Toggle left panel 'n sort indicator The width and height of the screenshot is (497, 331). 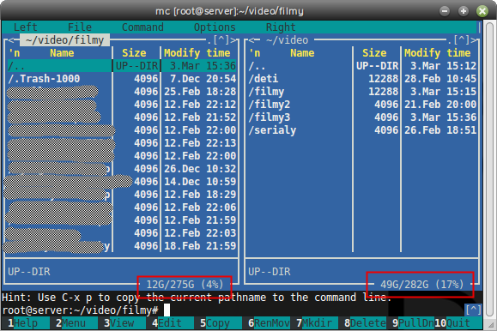[x=14, y=53]
